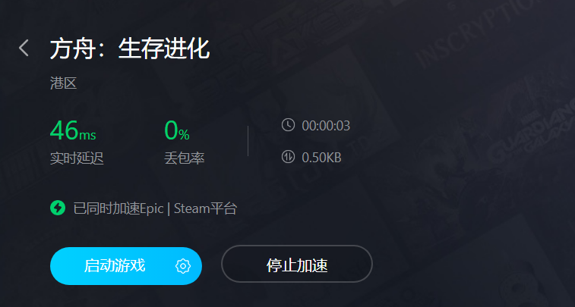Viewport: 575px width, 307px height.
Task: Click the 实时延迟 label
Action: (77, 158)
